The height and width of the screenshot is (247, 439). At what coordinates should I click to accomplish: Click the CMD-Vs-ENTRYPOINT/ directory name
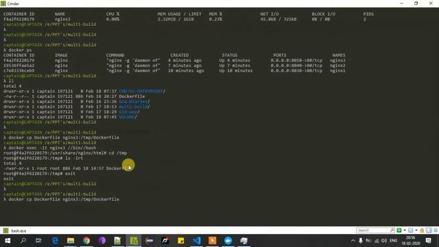[x=142, y=91]
